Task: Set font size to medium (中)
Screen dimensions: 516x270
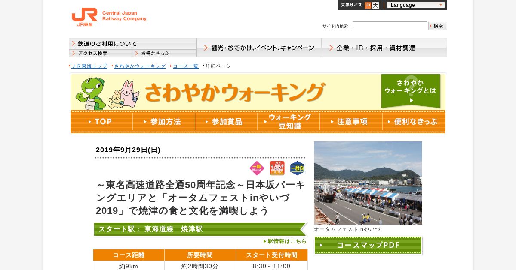Action: point(368,5)
